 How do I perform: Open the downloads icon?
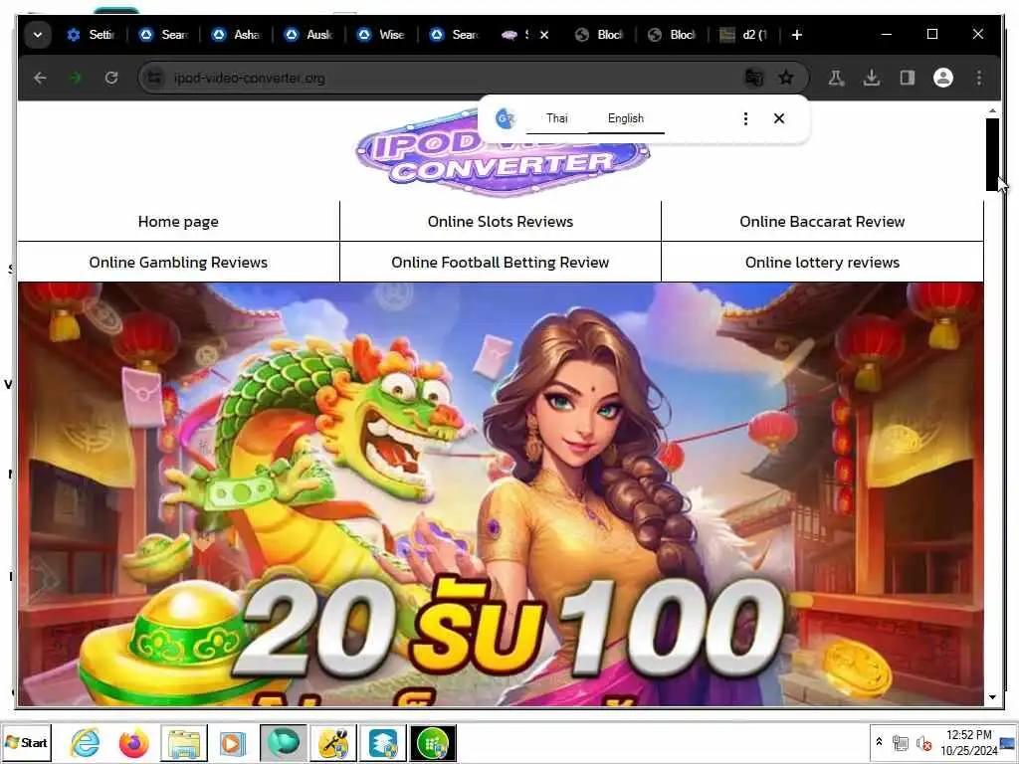click(x=872, y=78)
